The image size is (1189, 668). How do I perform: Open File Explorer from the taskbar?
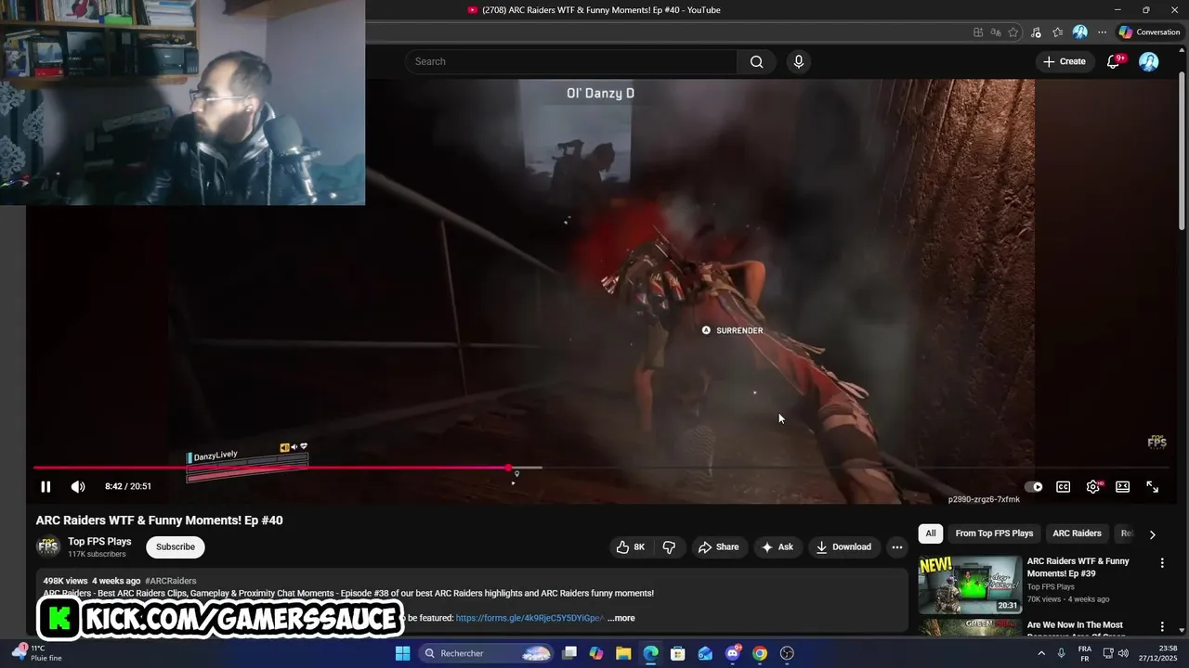click(x=623, y=653)
